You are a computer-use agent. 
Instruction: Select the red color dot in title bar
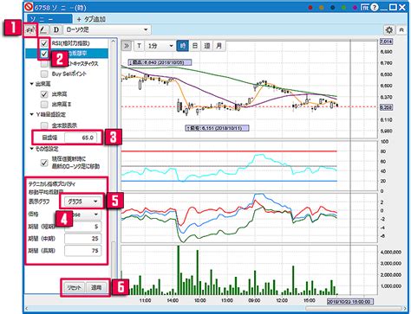[310, 8]
